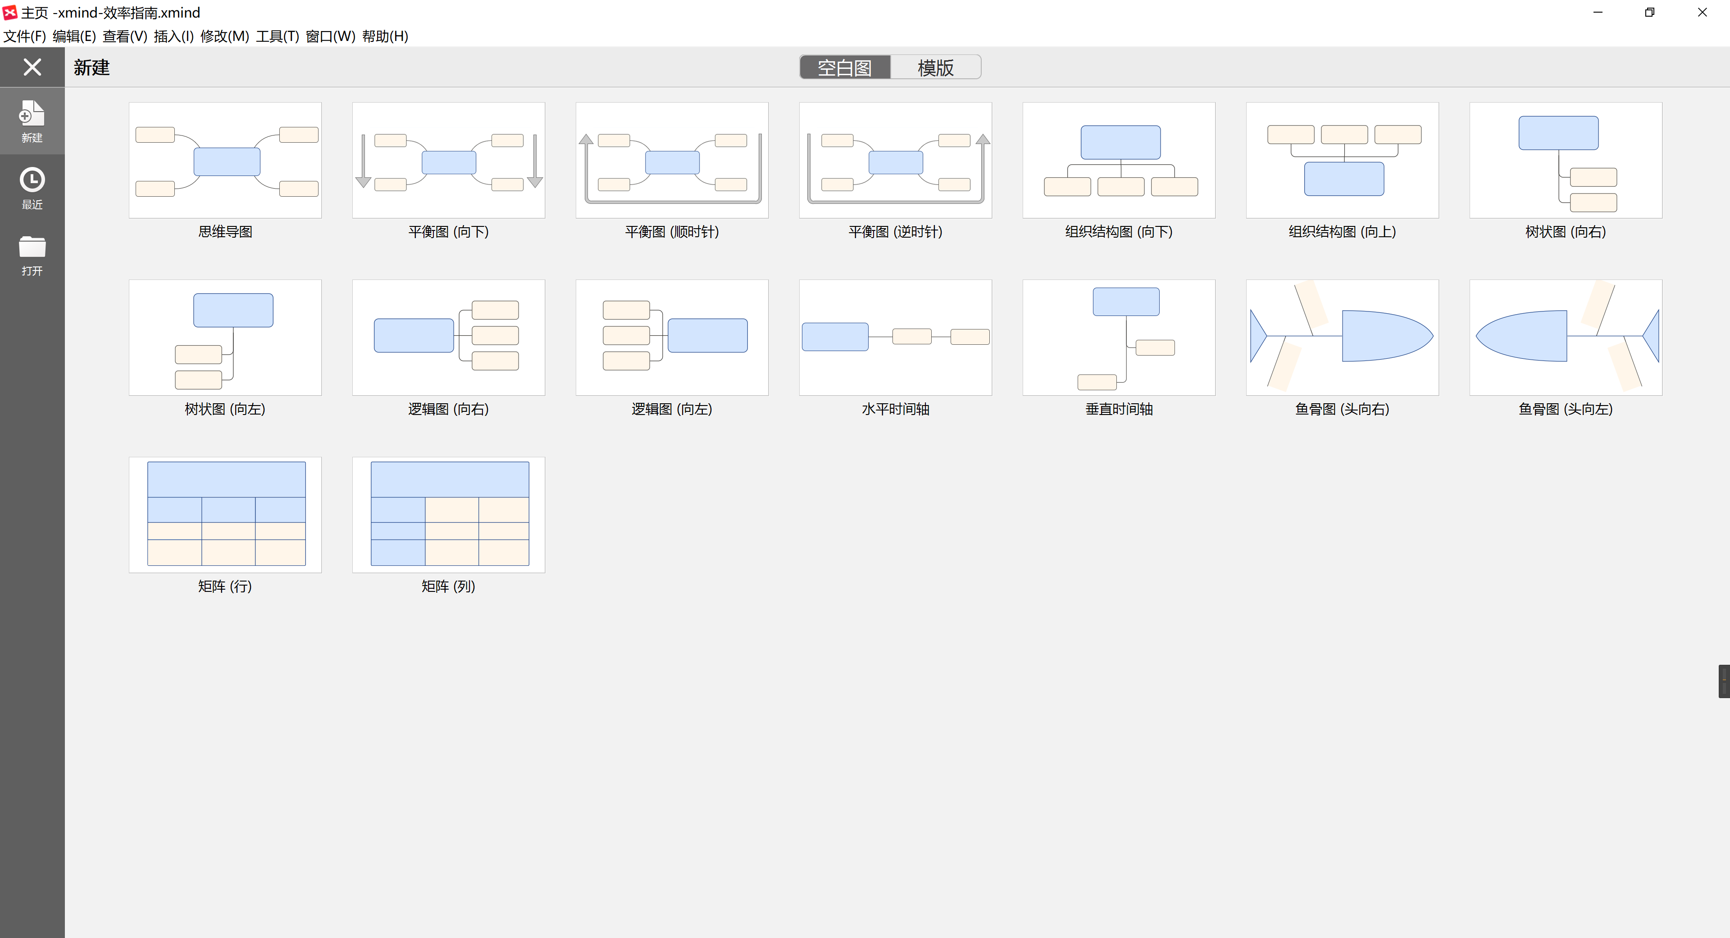1730x938 pixels.
Task: Click the 打开 folder icon
Action: coord(32,255)
